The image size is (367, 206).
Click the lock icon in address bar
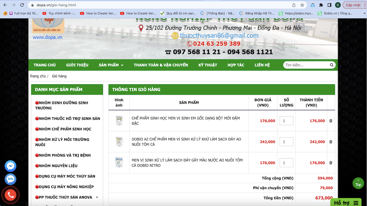[x=32, y=5]
